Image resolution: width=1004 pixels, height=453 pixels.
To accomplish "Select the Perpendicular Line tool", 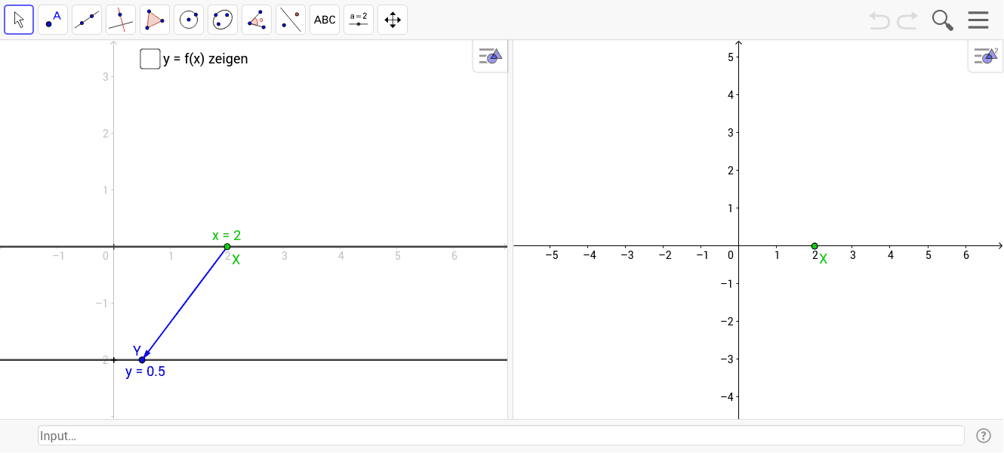I will 121,20.
